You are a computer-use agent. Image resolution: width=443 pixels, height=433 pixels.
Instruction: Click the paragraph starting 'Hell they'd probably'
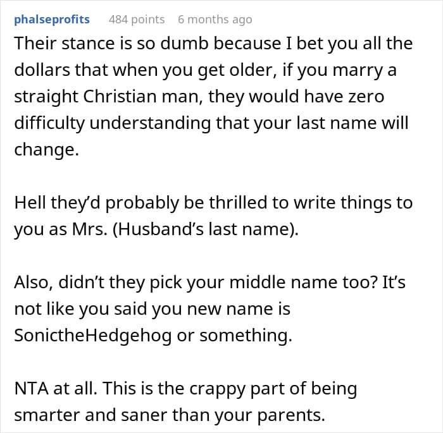point(213,216)
